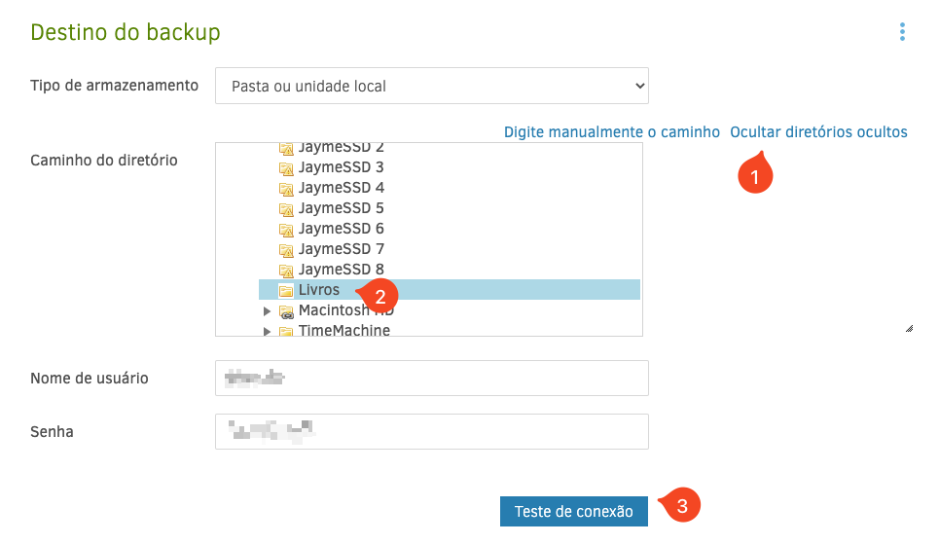Click the JaymeSSD 5 folder icon
Image resolution: width=939 pixels, height=544 pixels.
286,208
